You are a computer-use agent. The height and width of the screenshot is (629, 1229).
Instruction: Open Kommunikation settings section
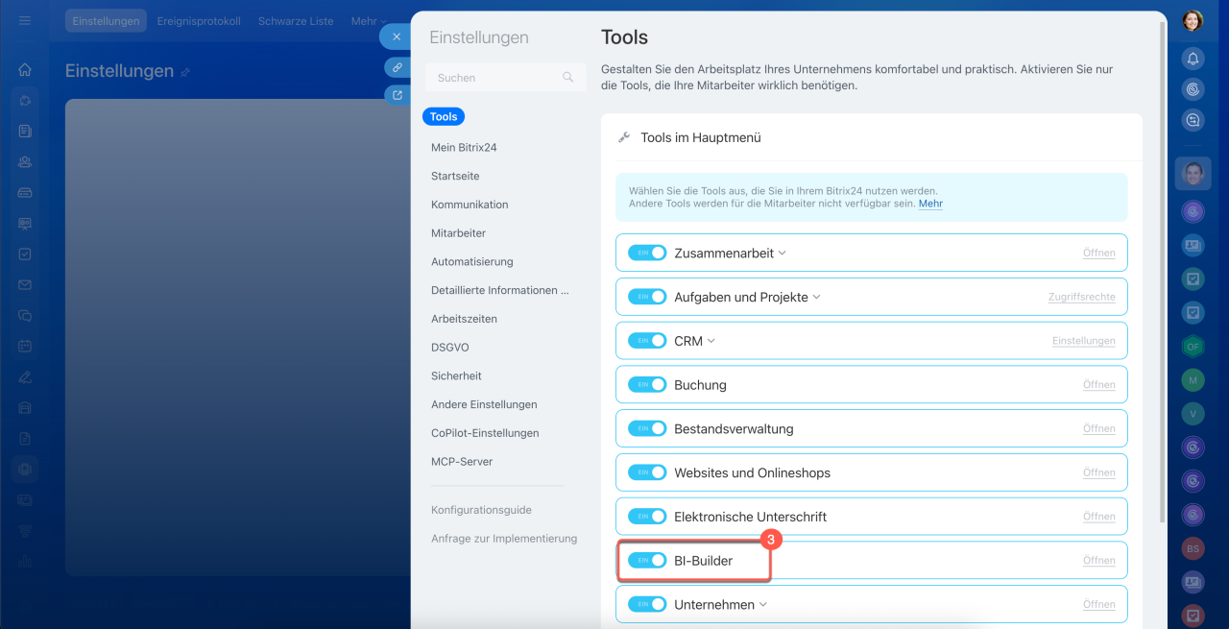(x=470, y=205)
